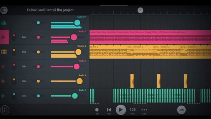This screenshot has height=119, width=211.
Task: Solo the Audio 1 track
Action: (24, 37)
